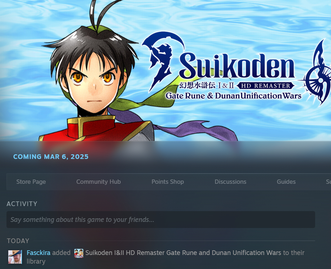Select the Guides tab
Screen dimensions: 331x269
[286, 182]
